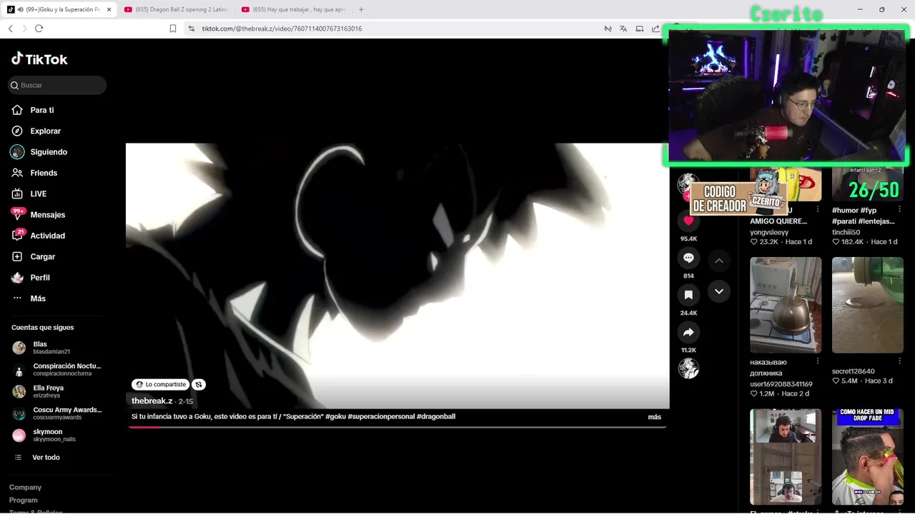Go to previous video with up chevron
Image resolution: width=915 pixels, height=514 pixels.
tap(719, 261)
